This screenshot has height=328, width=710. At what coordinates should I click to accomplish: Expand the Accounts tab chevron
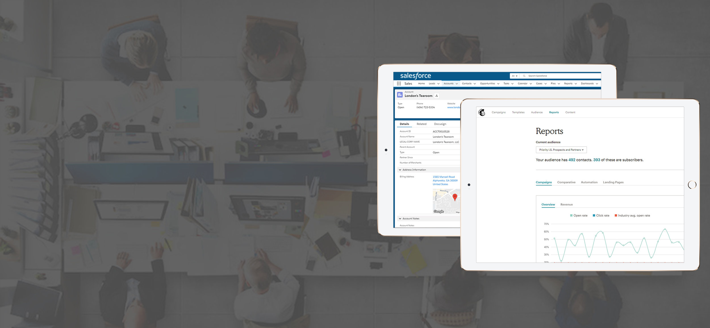click(457, 84)
